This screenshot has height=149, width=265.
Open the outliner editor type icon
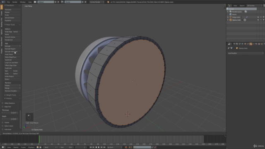click(229, 5)
